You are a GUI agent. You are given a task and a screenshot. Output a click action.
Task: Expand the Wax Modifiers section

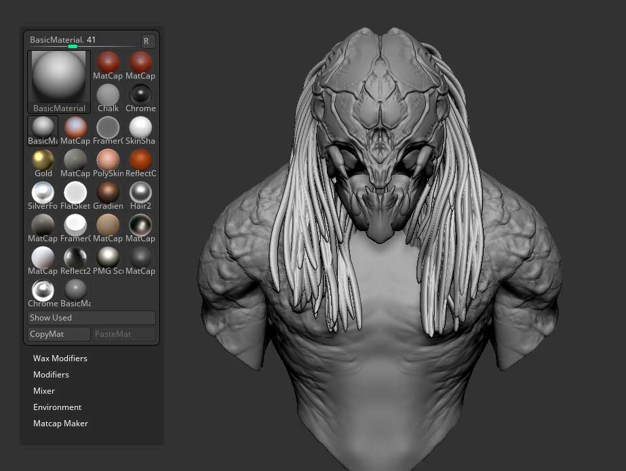click(x=60, y=358)
